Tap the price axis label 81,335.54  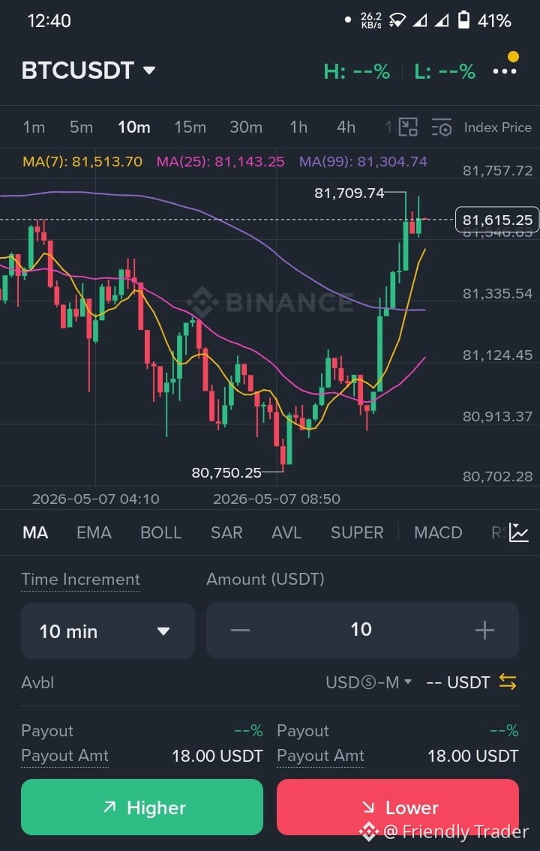point(498,294)
